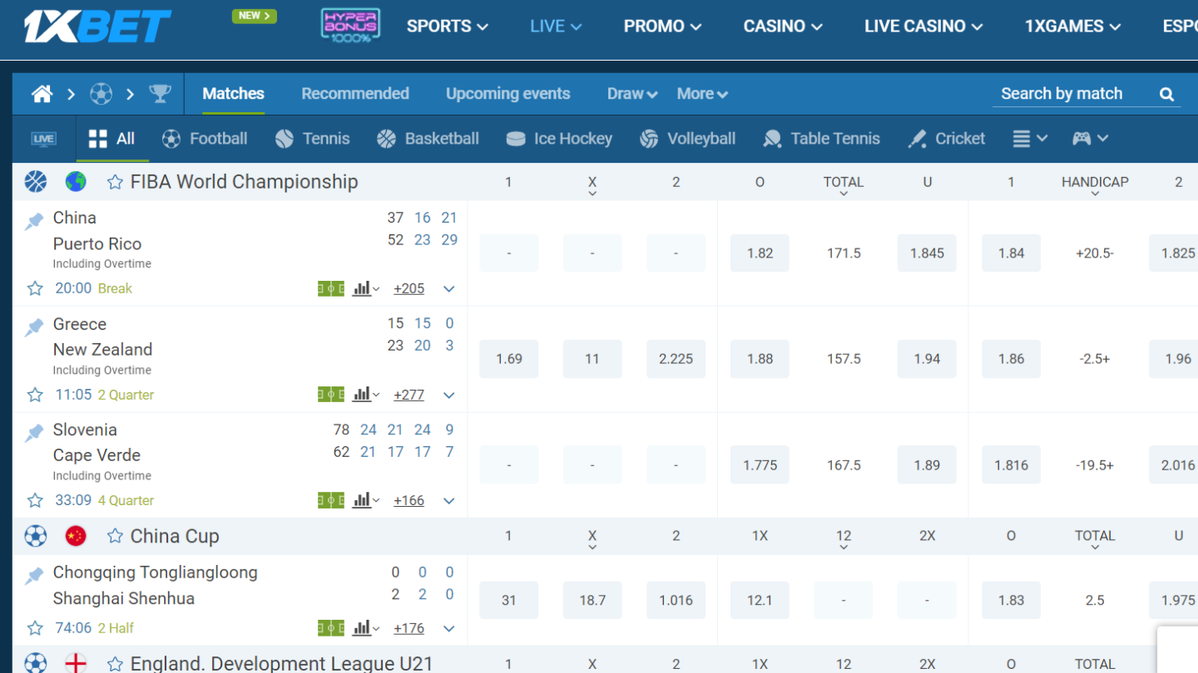The height and width of the screenshot is (673, 1198).
Task: Favorite the Greece vs New Zealand match star
Action: point(35,395)
